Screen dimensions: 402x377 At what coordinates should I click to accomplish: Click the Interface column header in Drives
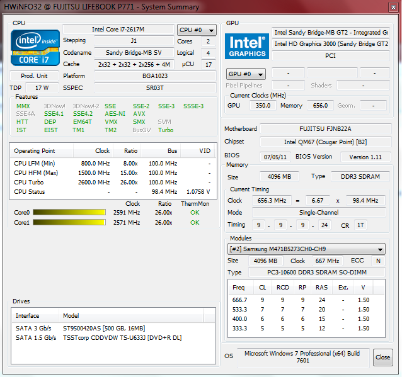[x=35, y=316]
